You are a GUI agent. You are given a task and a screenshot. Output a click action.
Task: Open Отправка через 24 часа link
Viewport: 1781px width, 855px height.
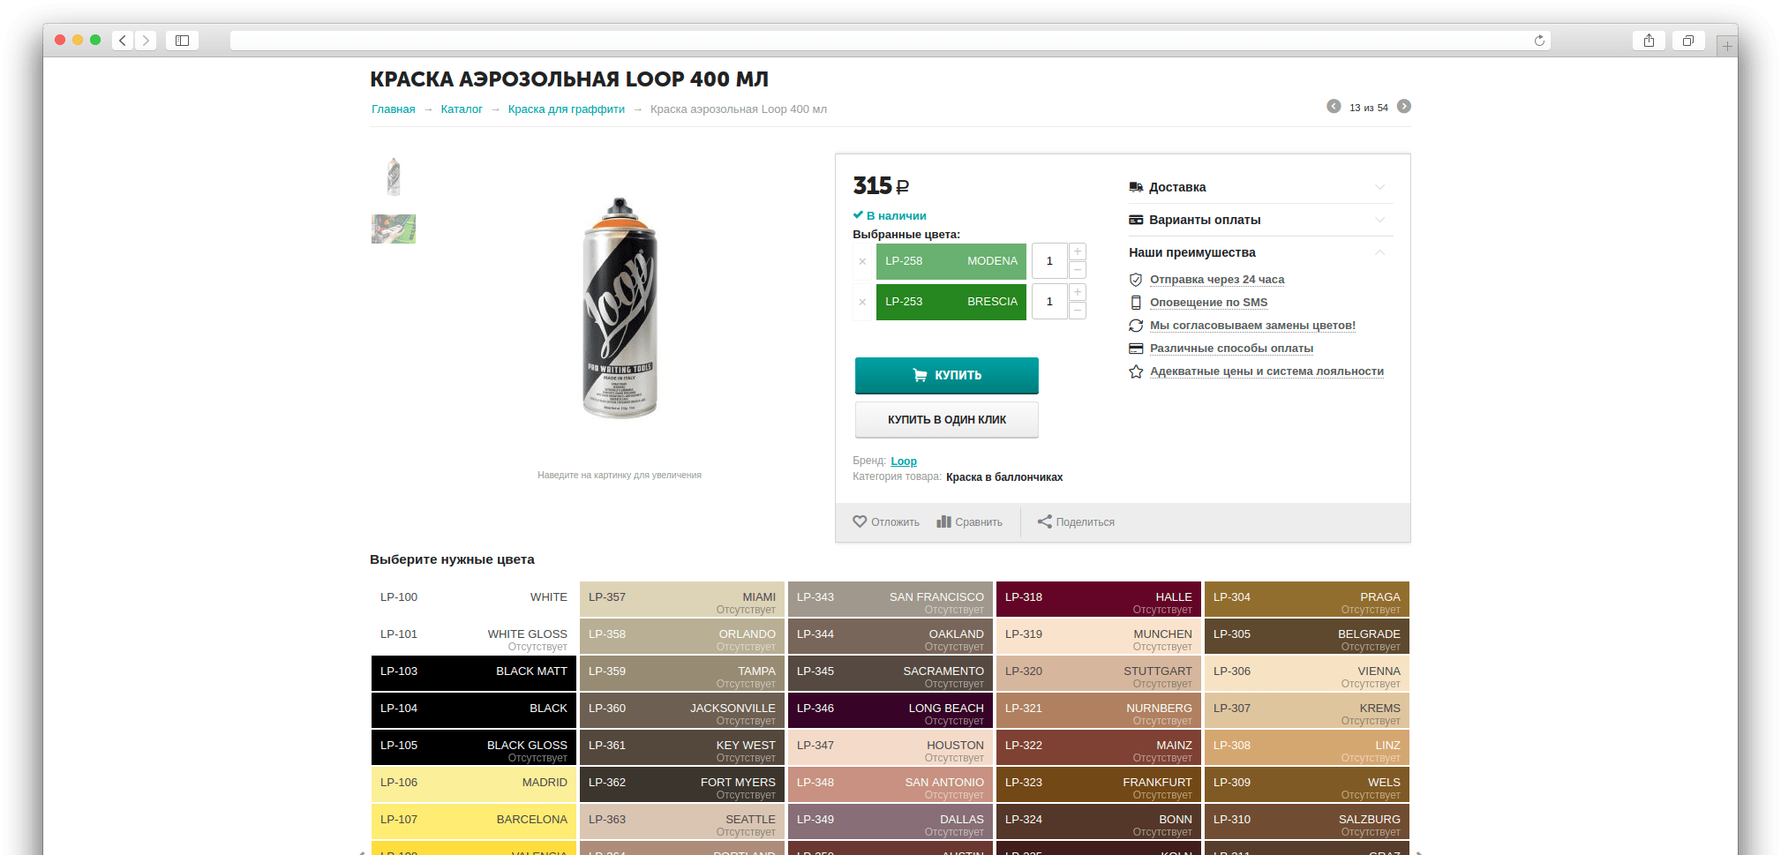point(1217,280)
